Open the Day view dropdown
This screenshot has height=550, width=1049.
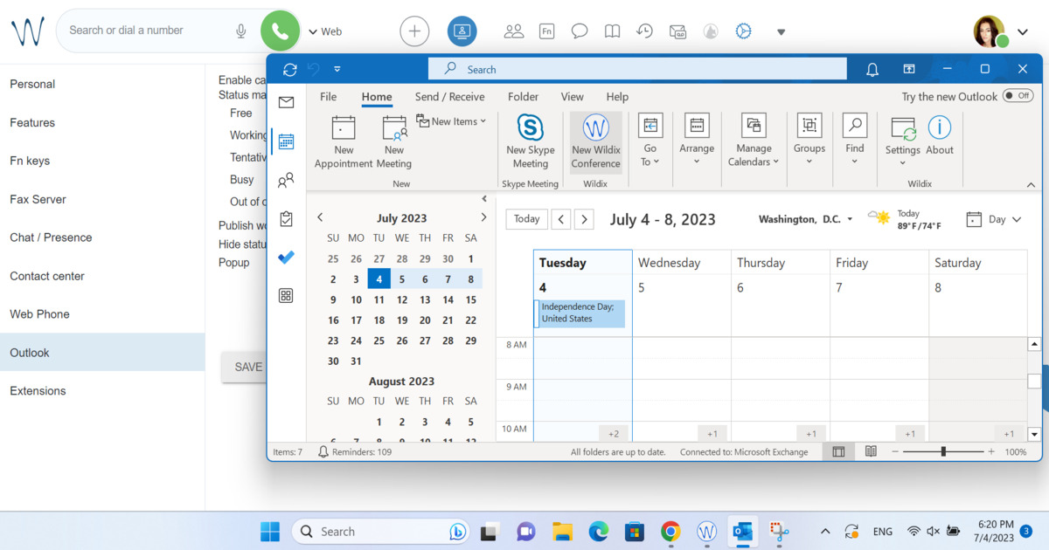click(995, 220)
